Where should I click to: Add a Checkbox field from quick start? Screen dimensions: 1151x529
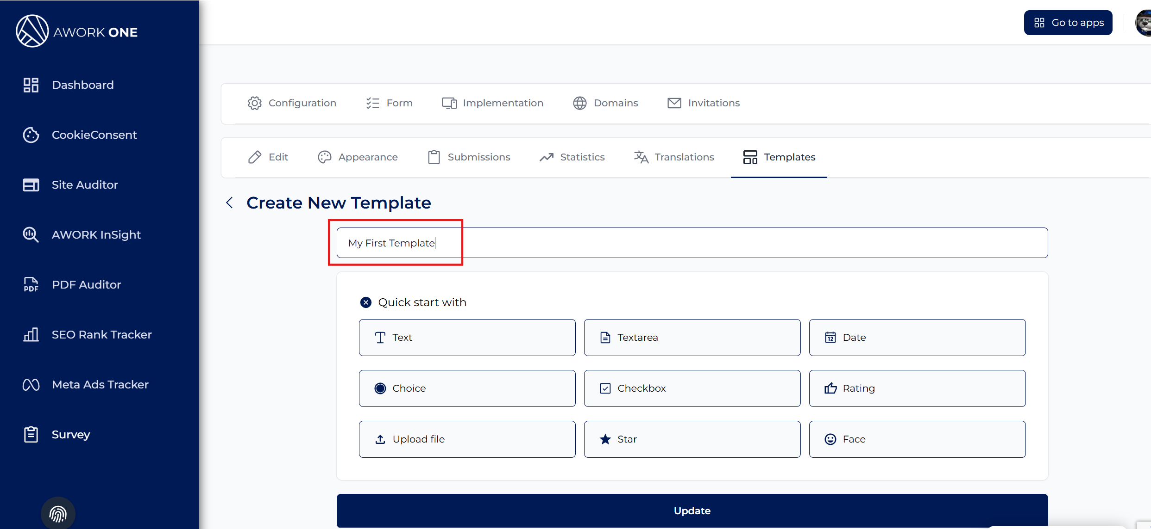pos(692,388)
